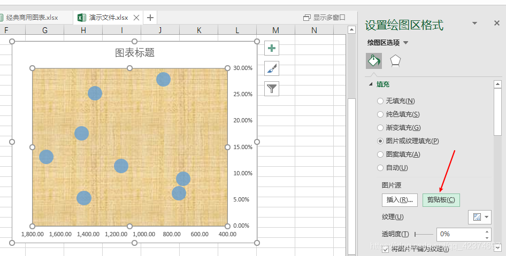Click the chart title 图表标题
This screenshot has width=506, height=256.
[135, 52]
